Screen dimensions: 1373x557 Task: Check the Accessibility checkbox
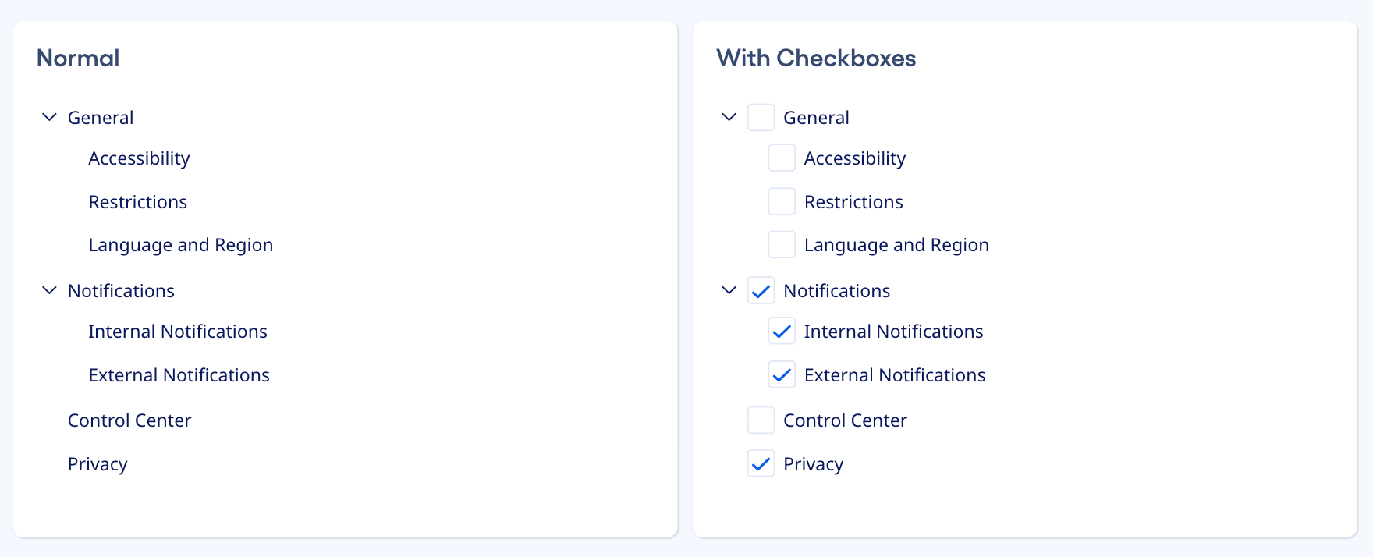click(x=781, y=158)
